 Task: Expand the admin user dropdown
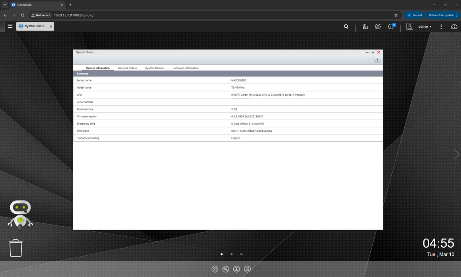tap(425, 27)
